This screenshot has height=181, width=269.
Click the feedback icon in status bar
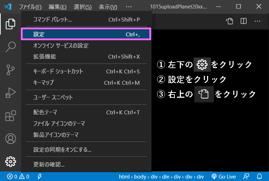pos(246,176)
